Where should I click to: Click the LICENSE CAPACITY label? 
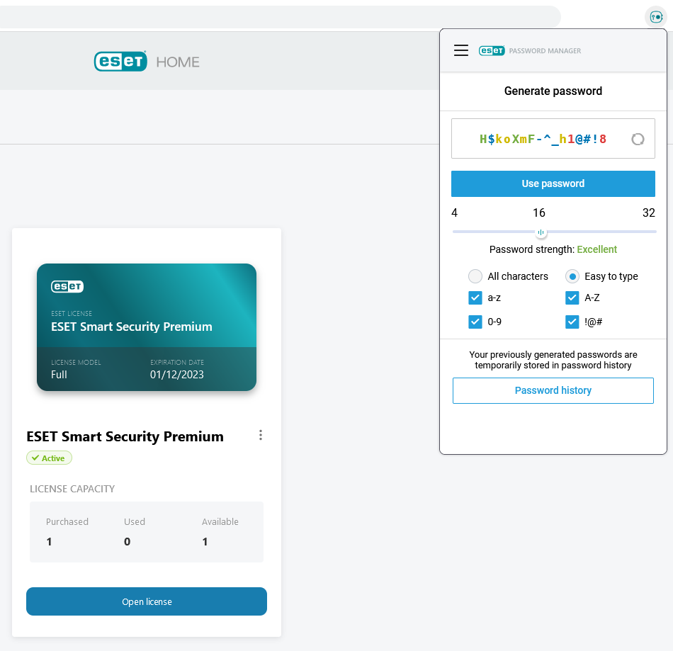click(x=72, y=489)
